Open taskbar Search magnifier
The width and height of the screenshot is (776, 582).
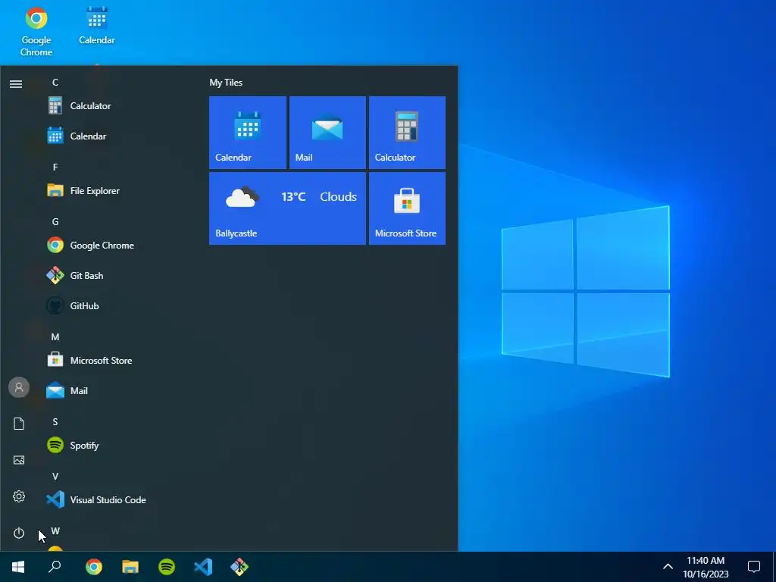pos(55,567)
